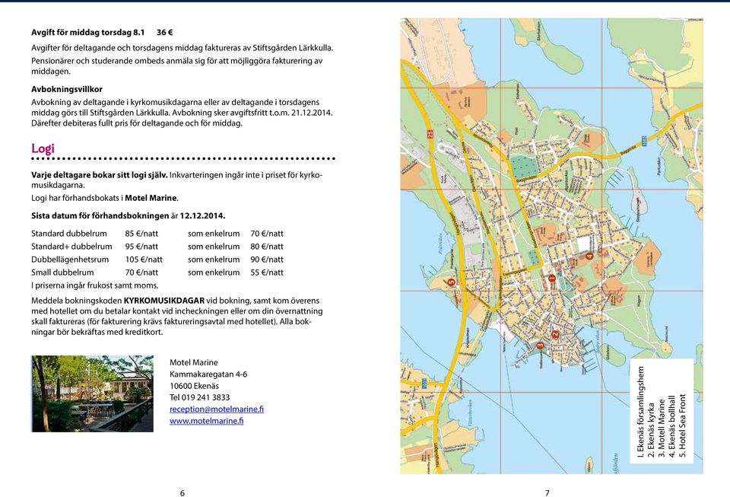Click legend entry '2. Ekenäs kyrka'
Screen dimensions: 730x497
coord(651,430)
